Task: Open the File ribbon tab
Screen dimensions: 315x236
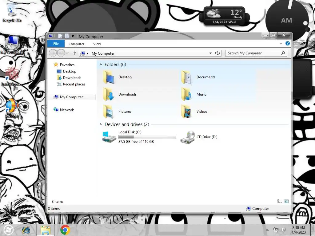Action: tap(56, 44)
